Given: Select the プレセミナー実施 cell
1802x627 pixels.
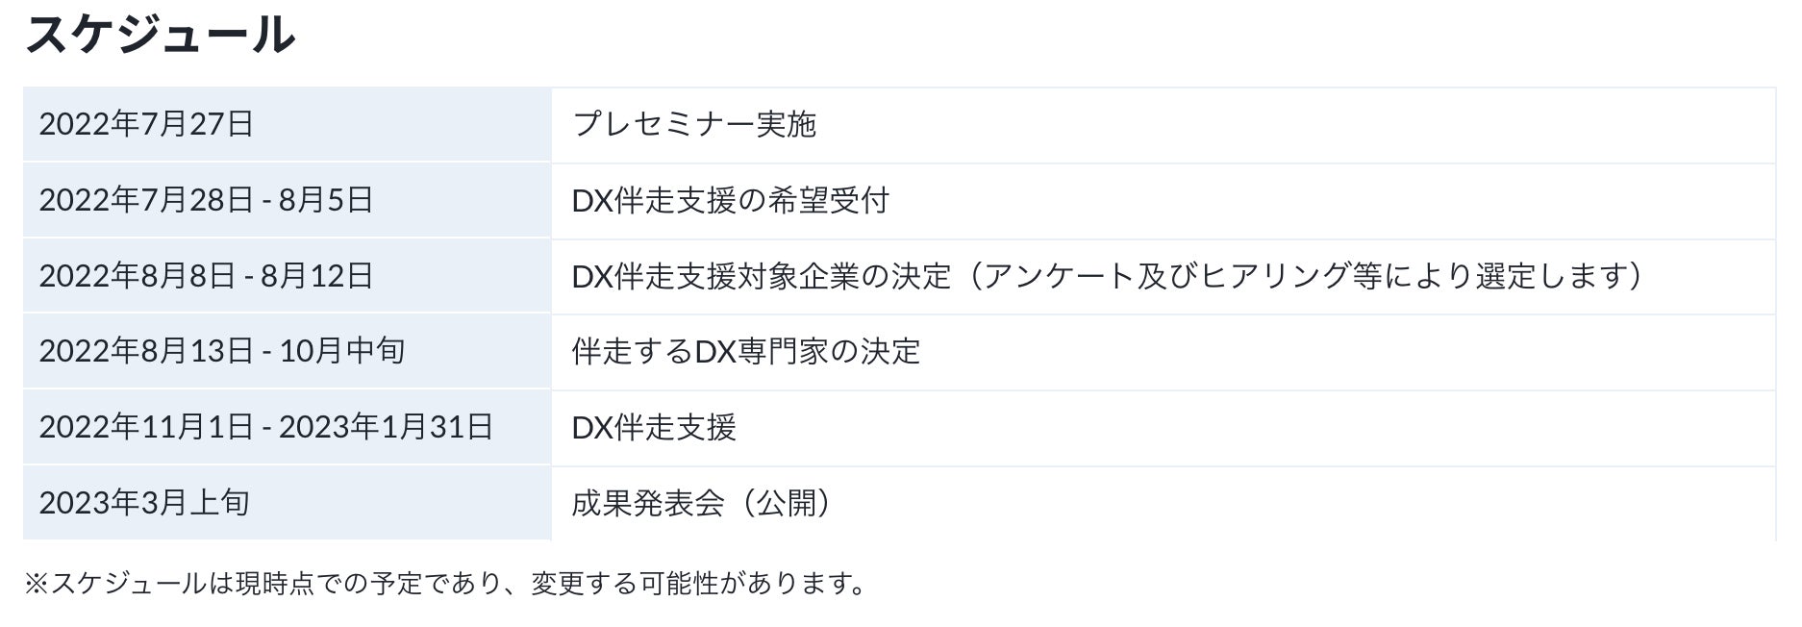Looking at the screenshot, I should (x=693, y=124).
